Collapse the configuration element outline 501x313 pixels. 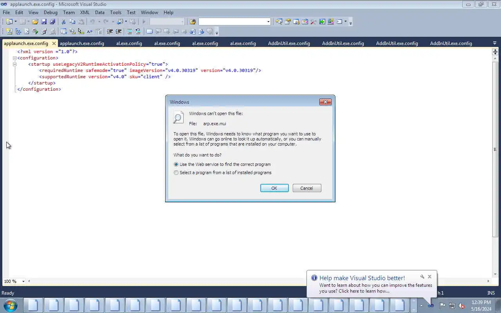click(14, 58)
